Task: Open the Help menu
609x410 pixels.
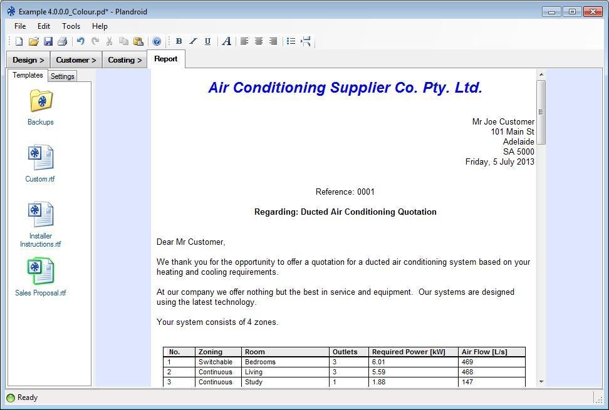Action: (x=100, y=26)
